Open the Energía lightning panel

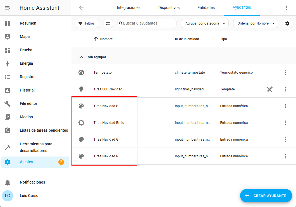coord(26,63)
